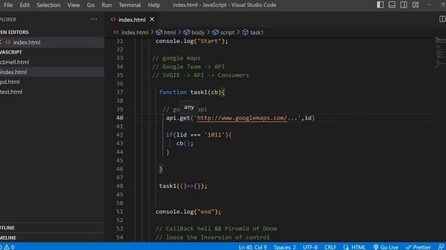This screenshot has height=250, width=446.
Task: Open the Help menu
Action: click(x=154, y=5)
